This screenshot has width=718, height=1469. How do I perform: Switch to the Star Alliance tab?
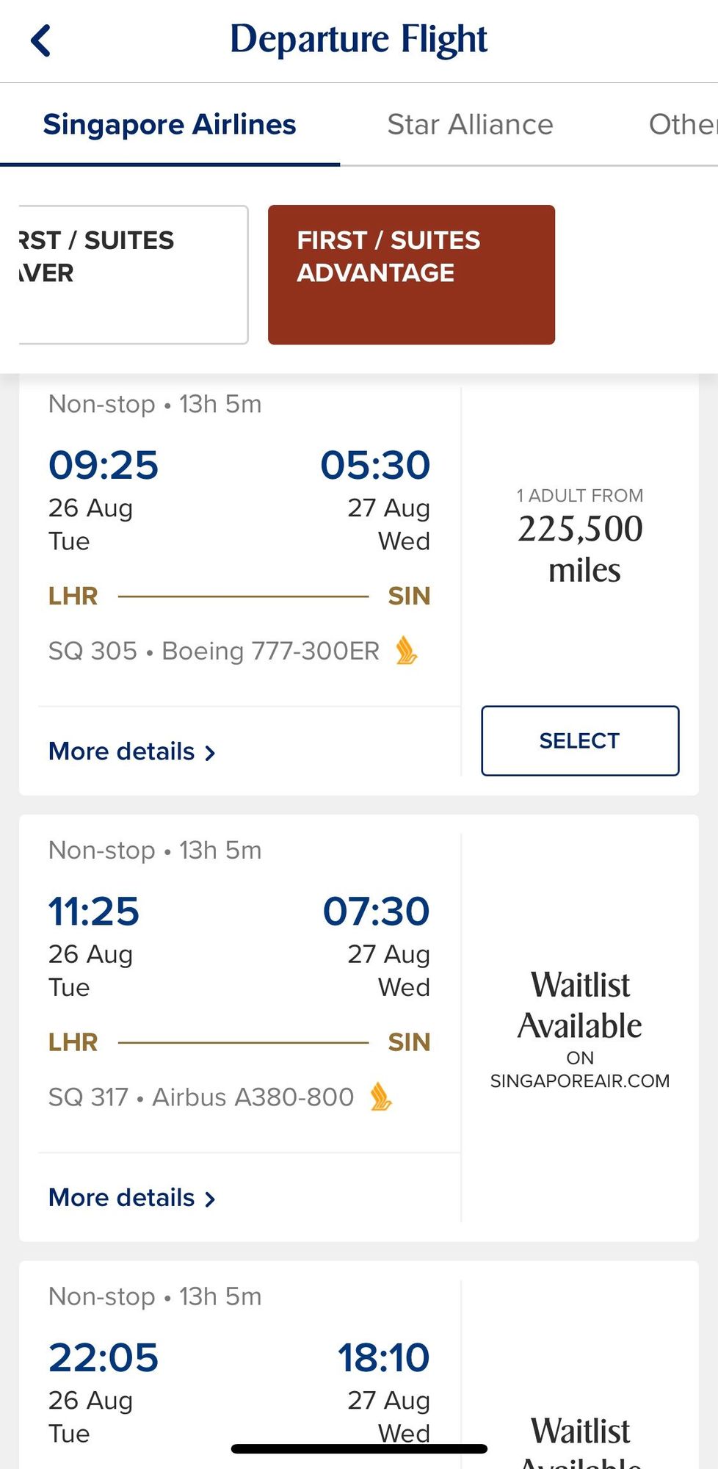470,124
